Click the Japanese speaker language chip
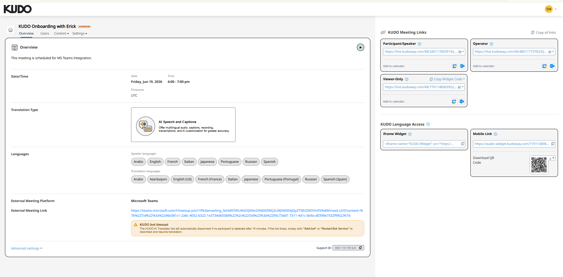Screen dimensions: 563x277 pyautogui.click(x=207, y=162)
